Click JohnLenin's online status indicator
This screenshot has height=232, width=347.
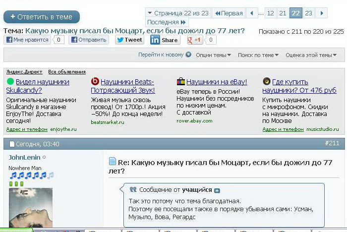coord(44,158)
